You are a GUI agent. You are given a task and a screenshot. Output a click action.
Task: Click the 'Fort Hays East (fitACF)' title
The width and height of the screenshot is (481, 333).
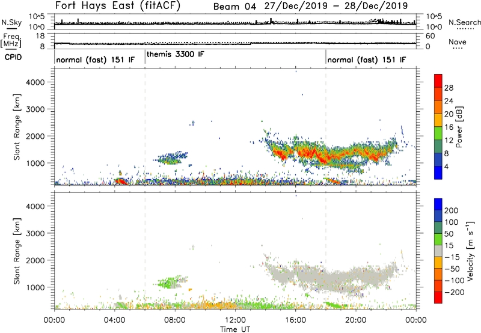[x=118, y=6]
